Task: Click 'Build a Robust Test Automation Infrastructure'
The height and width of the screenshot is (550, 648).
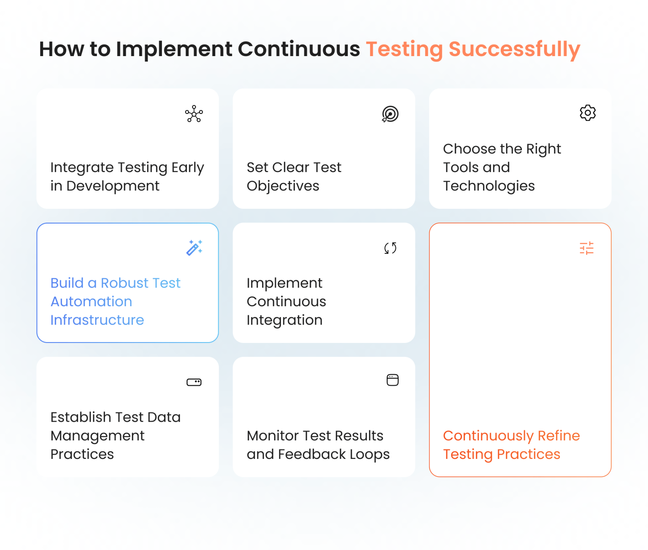Action: pyautogui.click(x=115, y=302)
